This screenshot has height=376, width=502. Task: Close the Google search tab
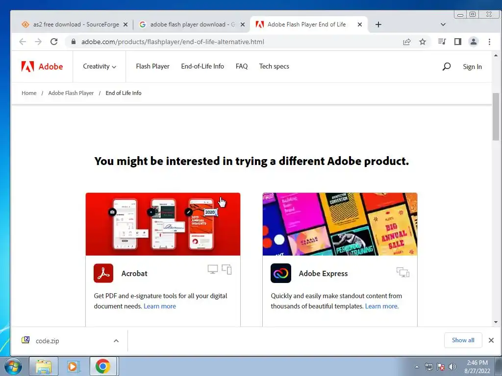click(243, 24)
